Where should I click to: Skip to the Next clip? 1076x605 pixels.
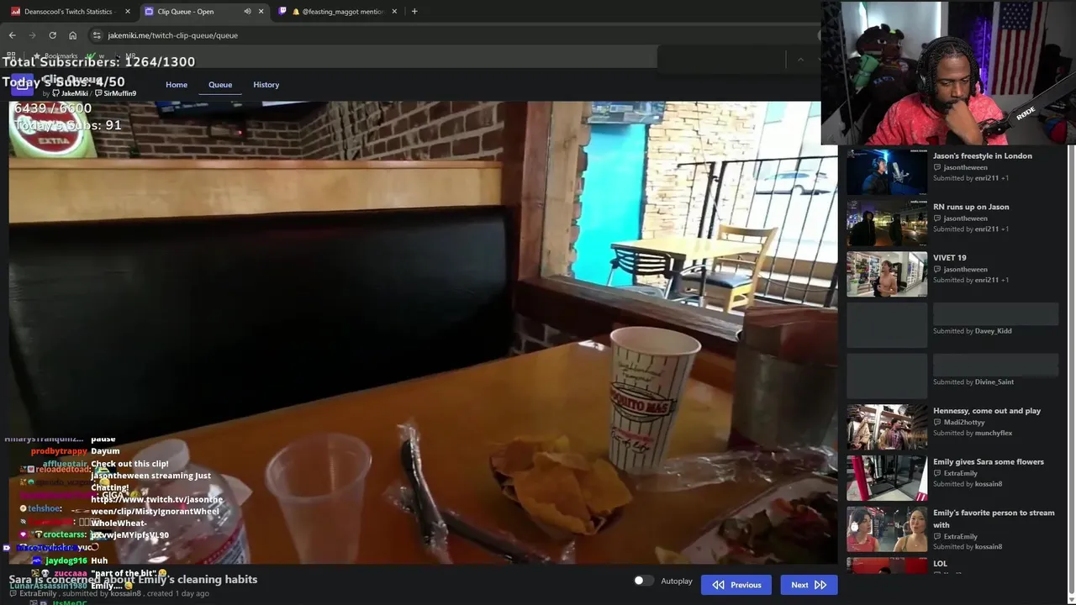(x=809, y=585)
